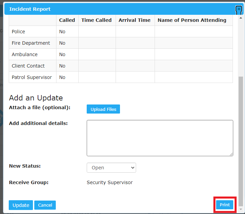Click the dialog scrollbar up arrow
This screenshot has width=245, height=214.
tap(240, 17)
